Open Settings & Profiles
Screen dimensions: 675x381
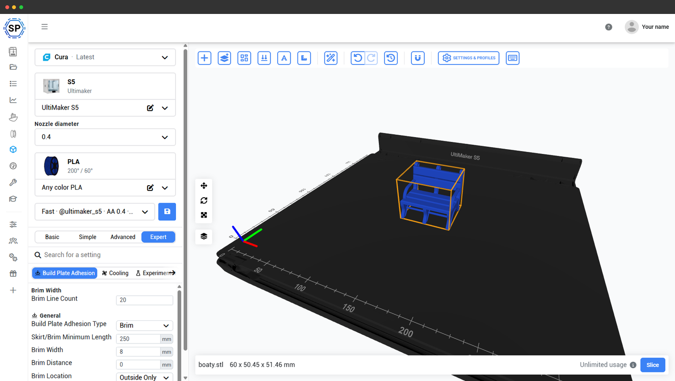click(469, 58)
